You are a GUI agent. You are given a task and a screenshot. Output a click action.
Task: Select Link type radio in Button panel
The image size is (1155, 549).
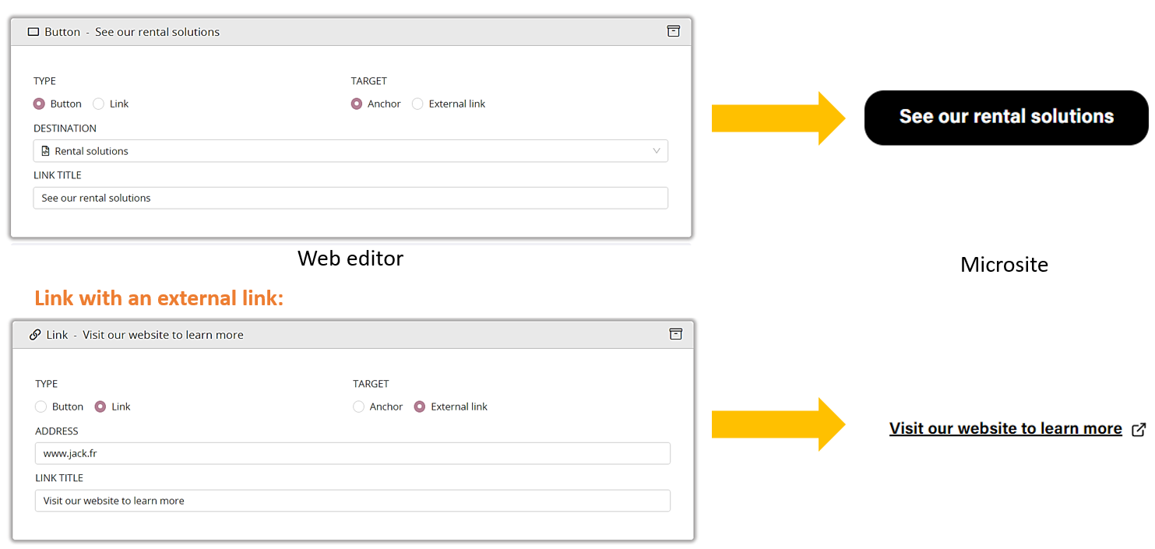(x=99, y=104)
